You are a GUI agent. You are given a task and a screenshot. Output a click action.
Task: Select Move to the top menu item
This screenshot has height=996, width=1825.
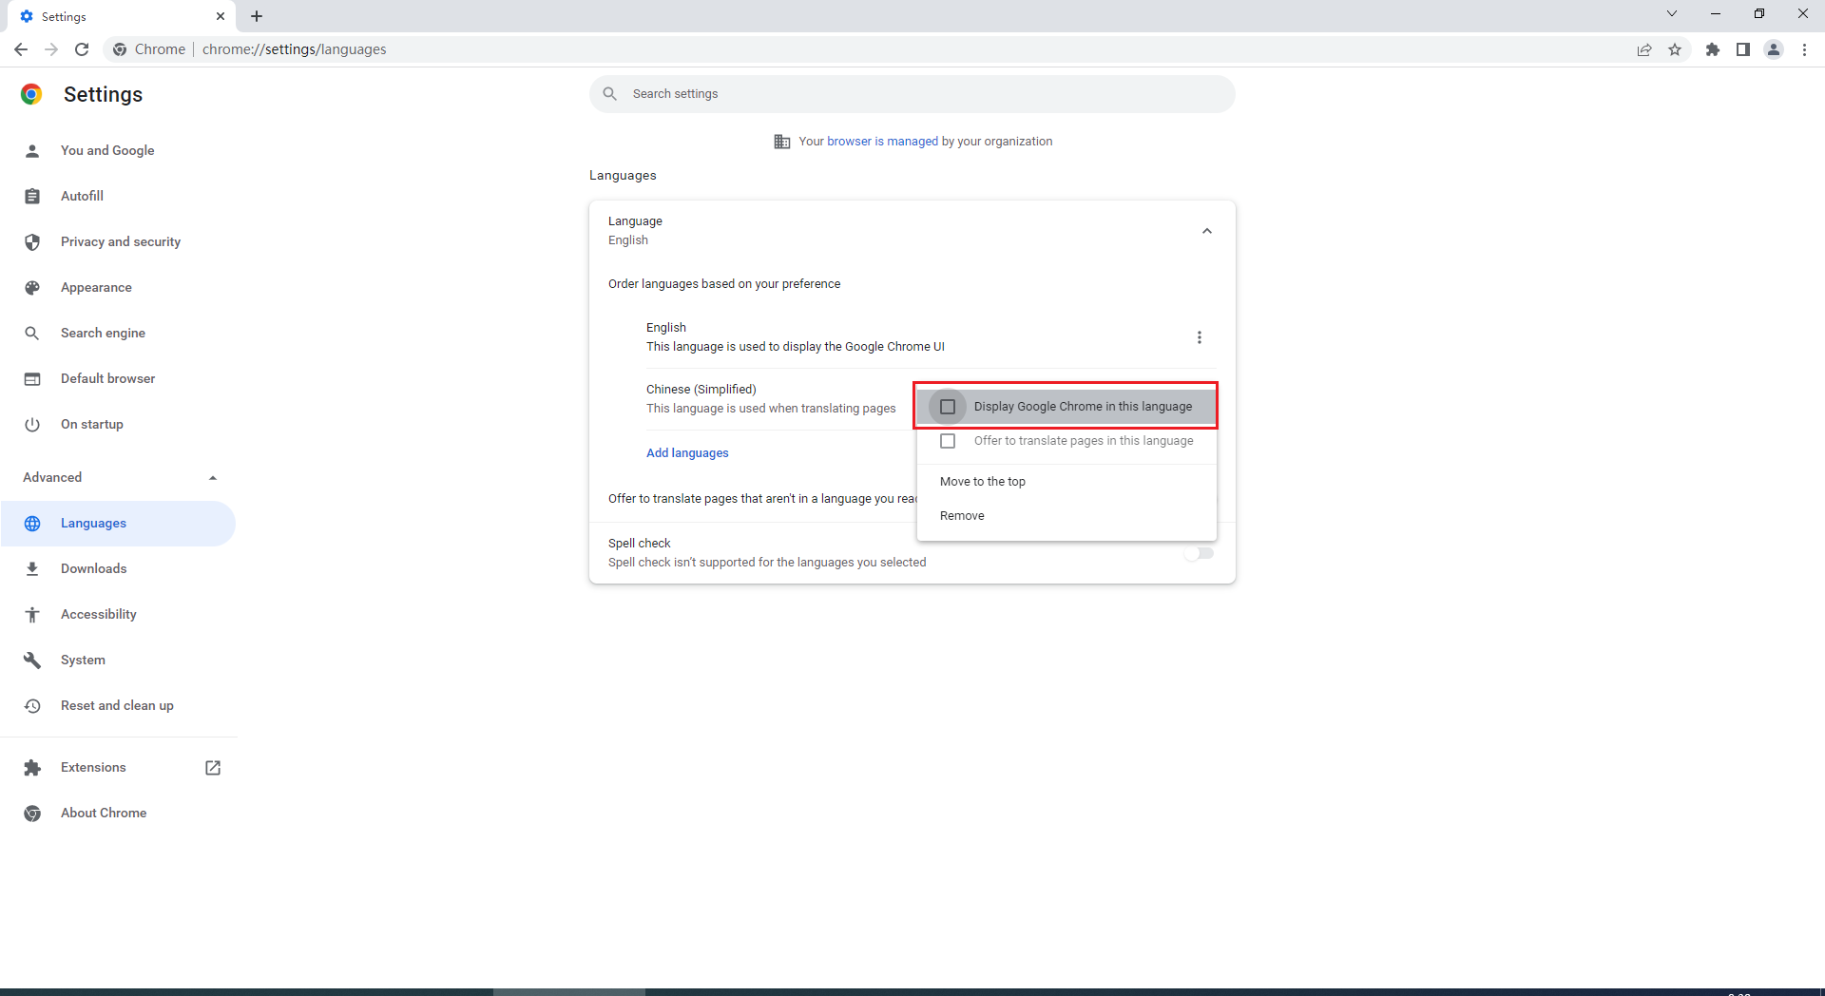[982, 482]
